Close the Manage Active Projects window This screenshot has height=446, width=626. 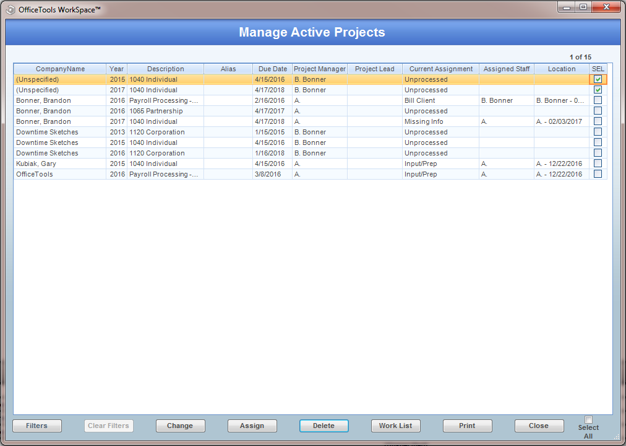pyautogui.click(x=539, y=426)
